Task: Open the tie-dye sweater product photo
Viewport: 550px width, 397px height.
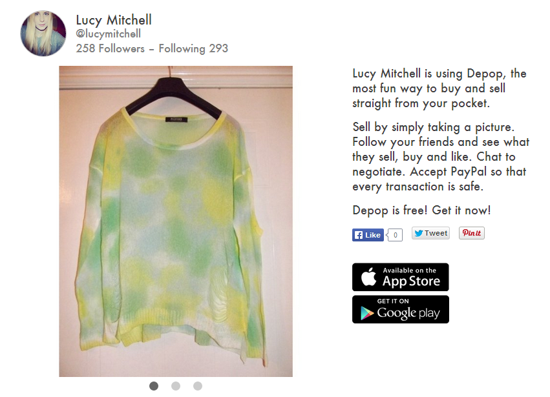Action: (176, 221)
